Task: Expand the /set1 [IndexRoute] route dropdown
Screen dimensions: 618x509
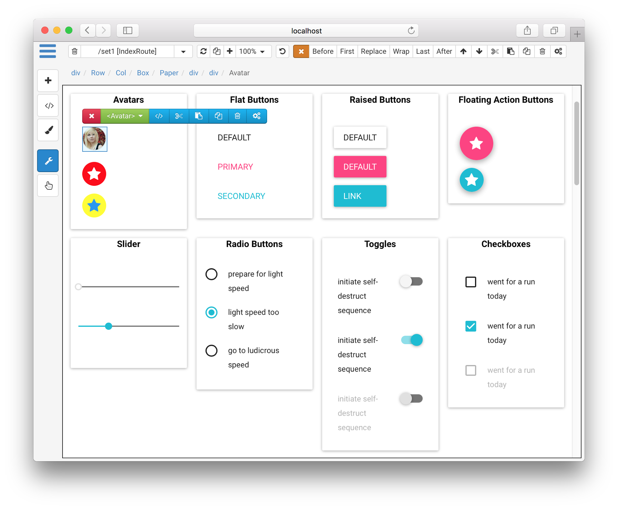Action: 183,52
